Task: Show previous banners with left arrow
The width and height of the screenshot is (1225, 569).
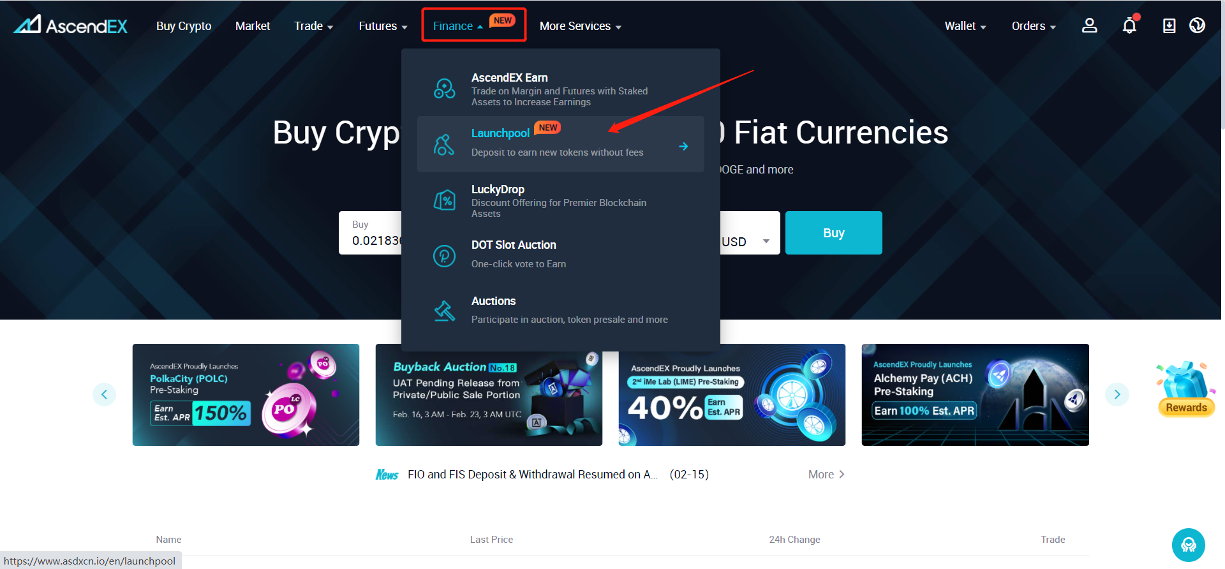Action: [105, 394]
